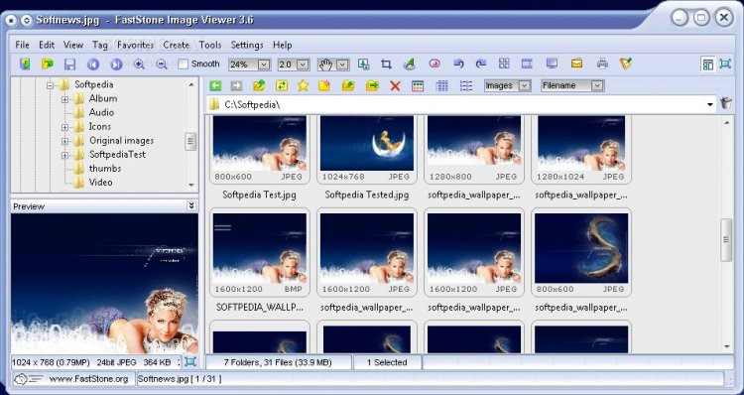The image size is (744, 395).
Task: Visit www.FastStone.org link
Action: (88, 379)
